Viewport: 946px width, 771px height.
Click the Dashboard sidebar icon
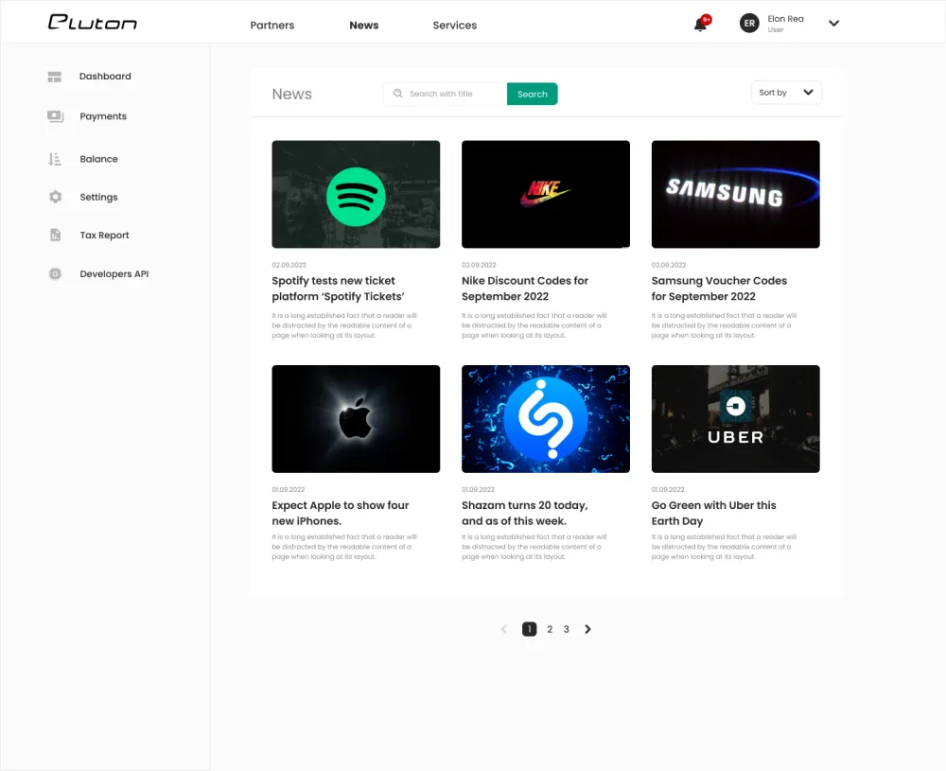click(55, 77)
